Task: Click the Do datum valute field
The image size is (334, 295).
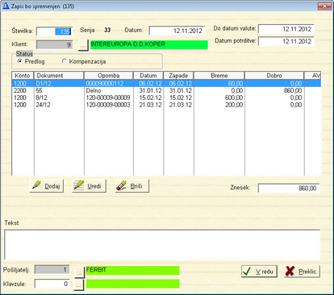Action: (286, 29)
